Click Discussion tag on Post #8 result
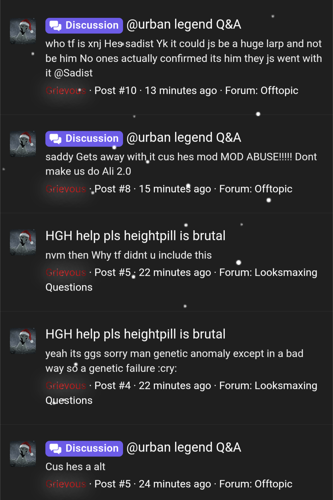 (84, 138)
